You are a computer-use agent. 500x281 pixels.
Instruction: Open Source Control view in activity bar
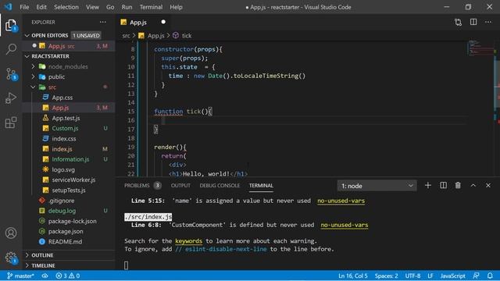pyautogui.click(x=11, y=74)
